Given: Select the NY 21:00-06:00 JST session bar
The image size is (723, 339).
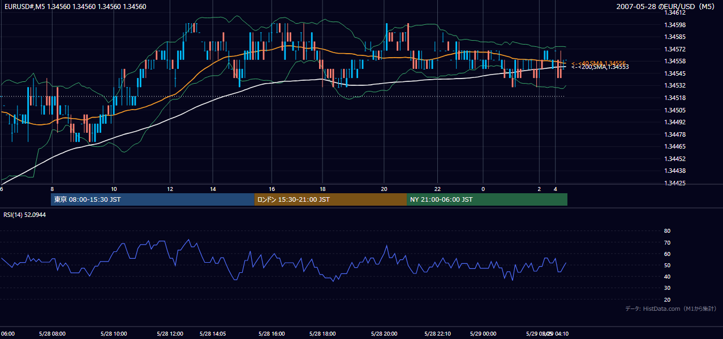Looking at the screenshot, I should point(487,199).
